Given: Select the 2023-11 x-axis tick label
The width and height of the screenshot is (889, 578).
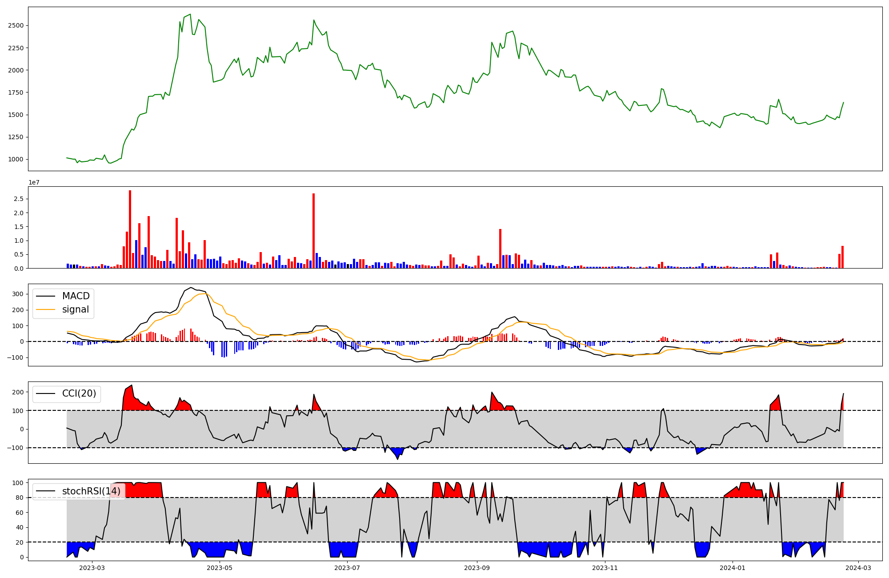Looking at the screenshot, I should pos(605,568).
